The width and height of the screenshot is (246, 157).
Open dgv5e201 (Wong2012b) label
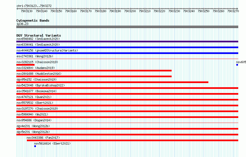point(33,132)
